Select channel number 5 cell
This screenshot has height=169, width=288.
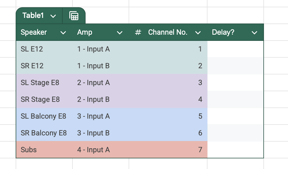(x=168, y=116)
